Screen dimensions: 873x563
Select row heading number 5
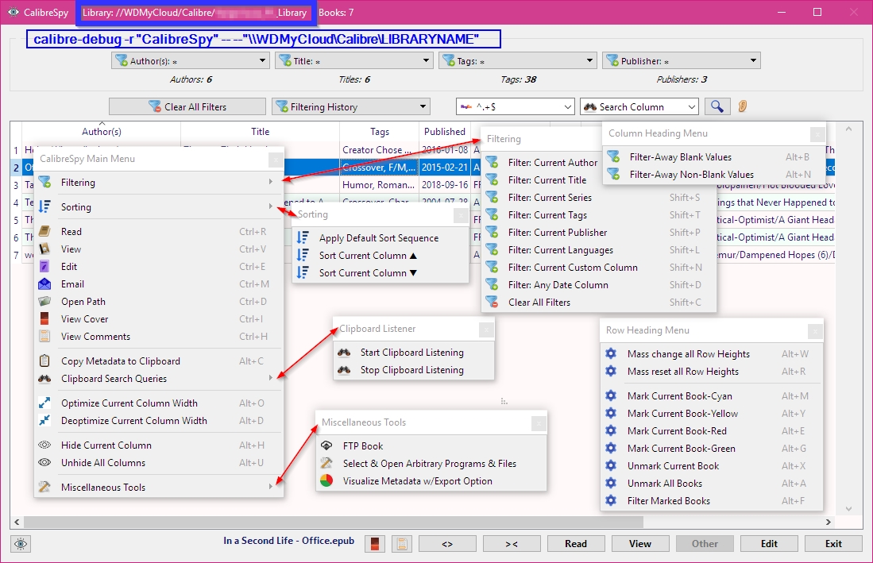coord(16,220)
